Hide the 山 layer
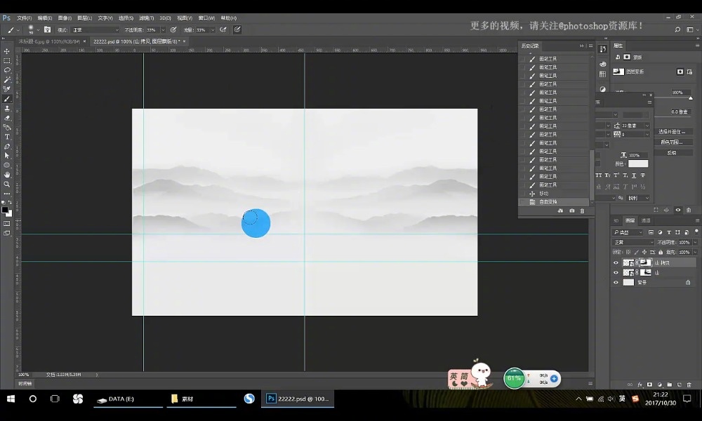This screenshot has height=421, width=702. (x=616, y=272)
